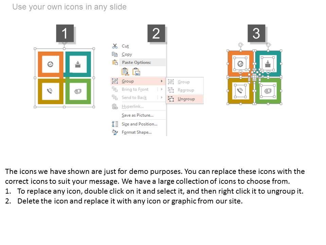Open Format Shape... entry
The image size is (326, 245).
137,132
